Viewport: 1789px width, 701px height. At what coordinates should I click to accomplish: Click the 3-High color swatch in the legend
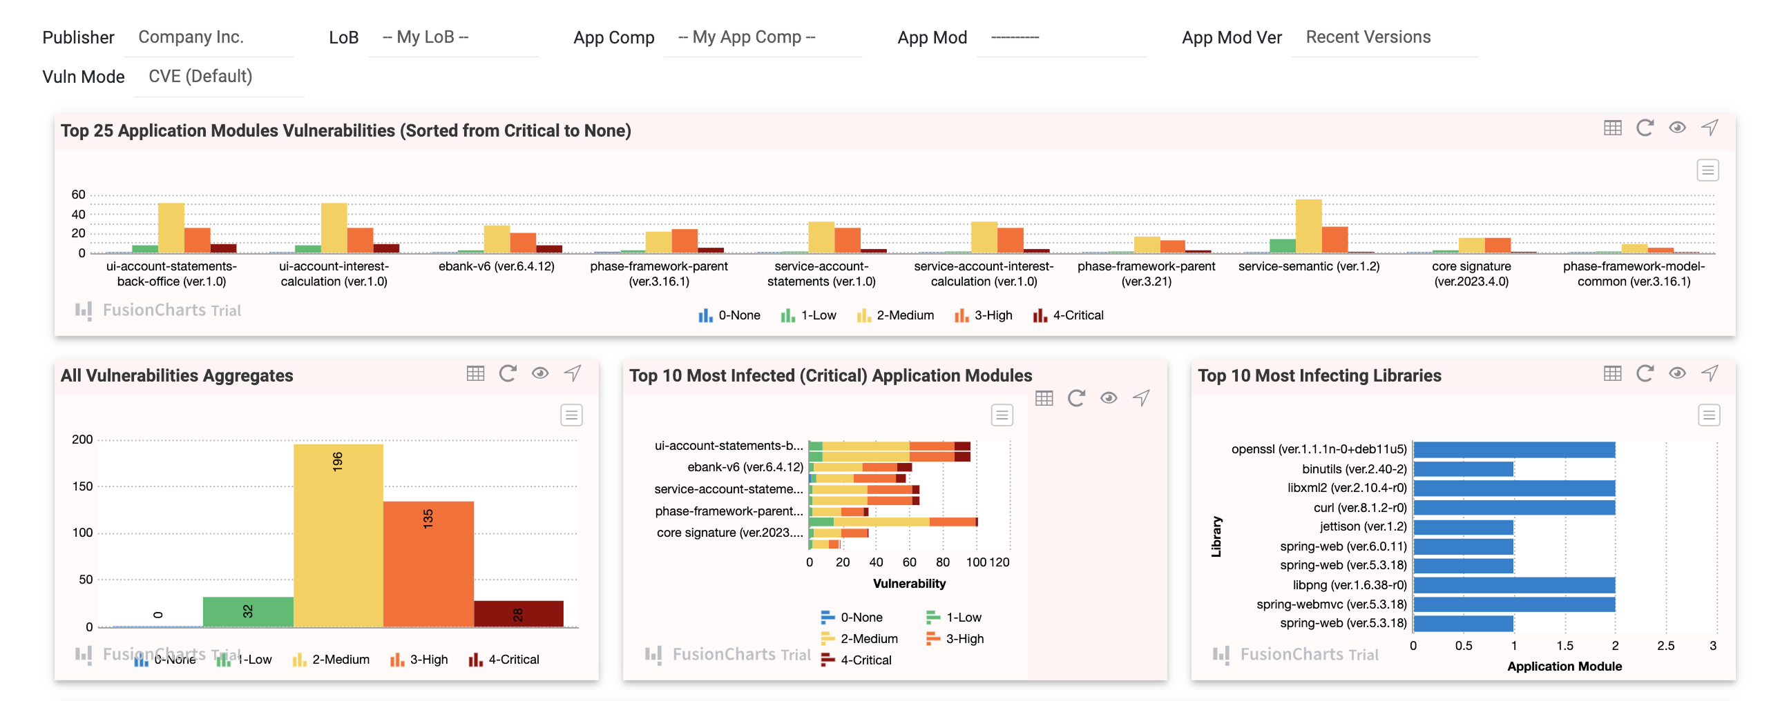(x=964, y=315)
